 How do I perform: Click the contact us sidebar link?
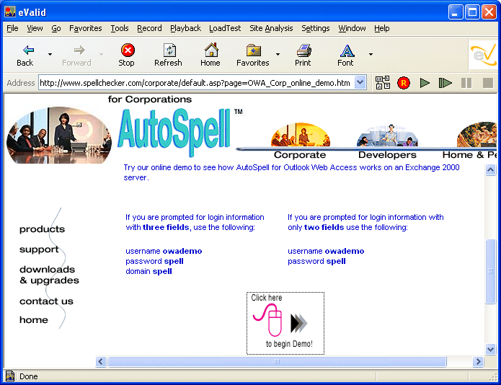(46, 301)
